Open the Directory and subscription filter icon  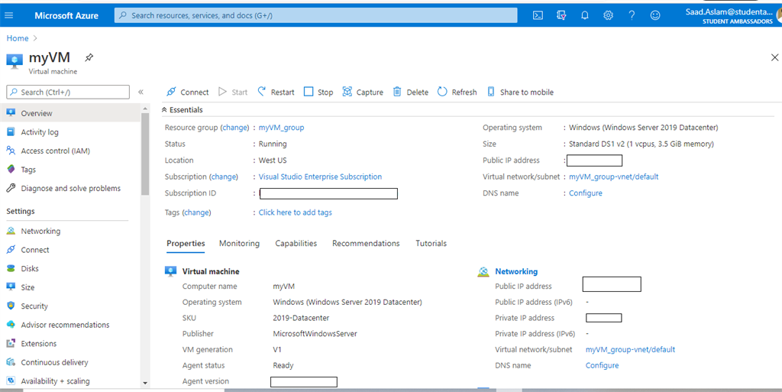[561, 15]
